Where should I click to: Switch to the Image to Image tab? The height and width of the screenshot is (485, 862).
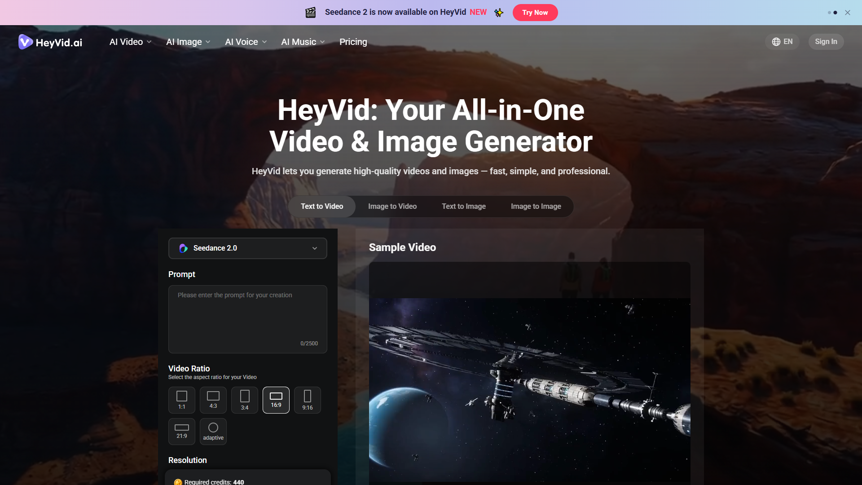coord(536,207)
